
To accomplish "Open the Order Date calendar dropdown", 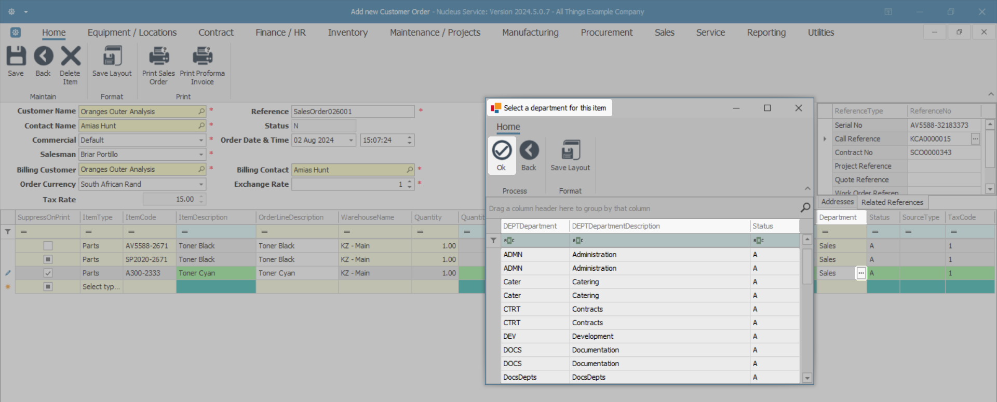I will (351, 140).
